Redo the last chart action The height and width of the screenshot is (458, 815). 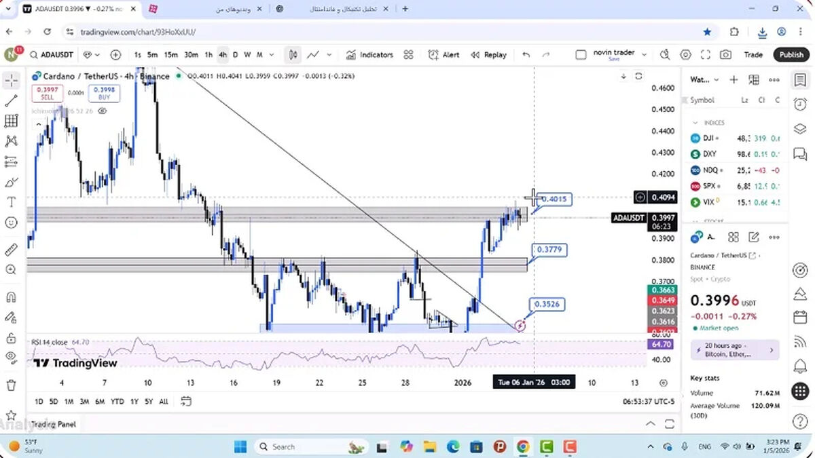(546, 55)
